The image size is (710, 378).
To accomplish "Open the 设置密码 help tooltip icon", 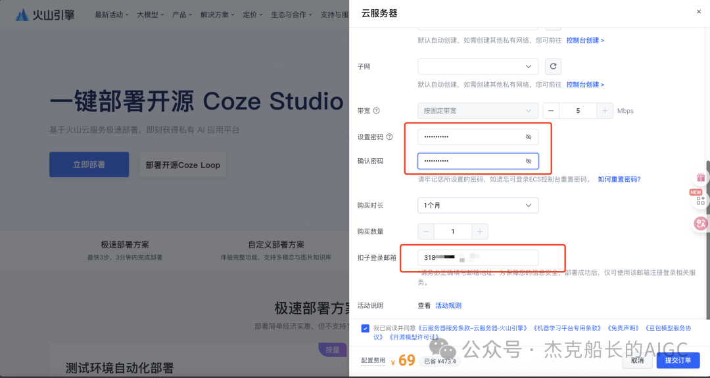I will pyautogui.click(x=389, y=137).
